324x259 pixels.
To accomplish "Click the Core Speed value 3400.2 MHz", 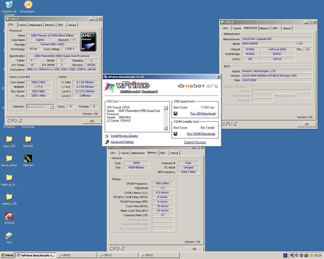I will tap(38, 82).
